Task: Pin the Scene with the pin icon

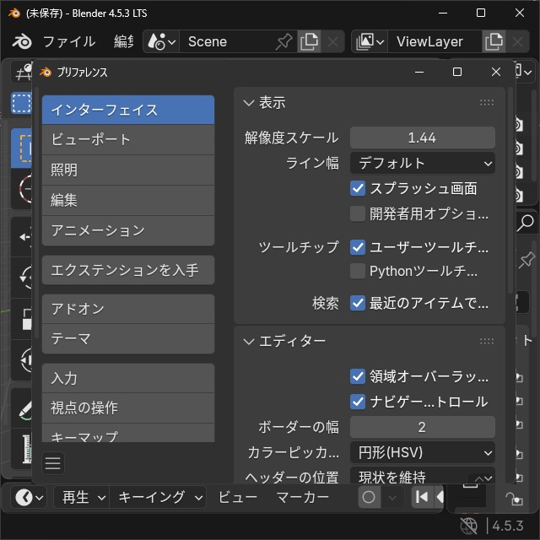Action: [x=283, y=41]
